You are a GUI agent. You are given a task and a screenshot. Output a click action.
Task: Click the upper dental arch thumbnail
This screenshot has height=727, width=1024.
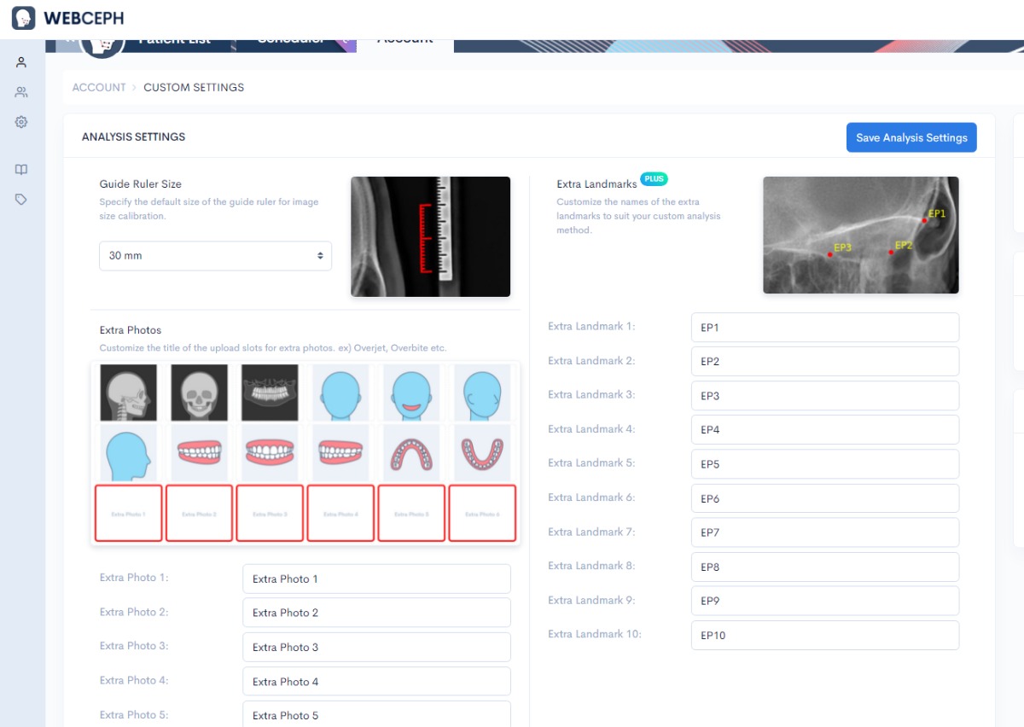(411, 453)
